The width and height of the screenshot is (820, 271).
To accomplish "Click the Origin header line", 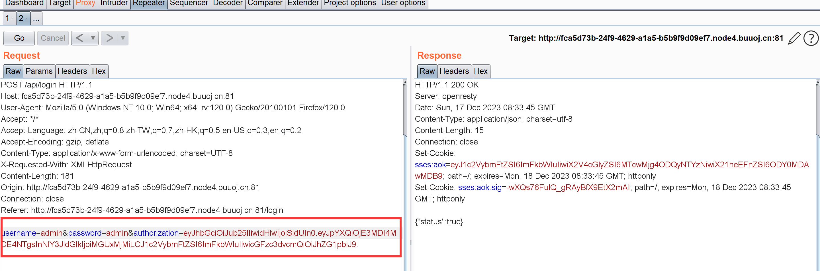I will point(130,188).
